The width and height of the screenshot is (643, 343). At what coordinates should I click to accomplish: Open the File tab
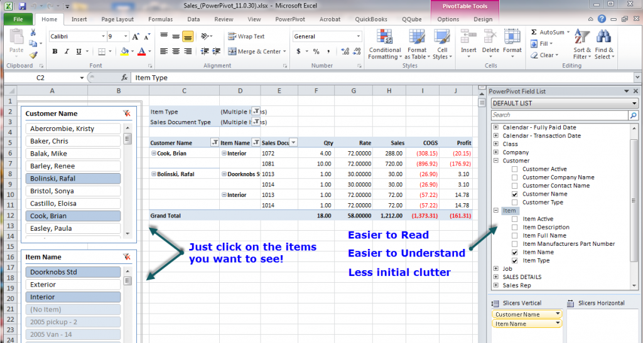[18, 19]
